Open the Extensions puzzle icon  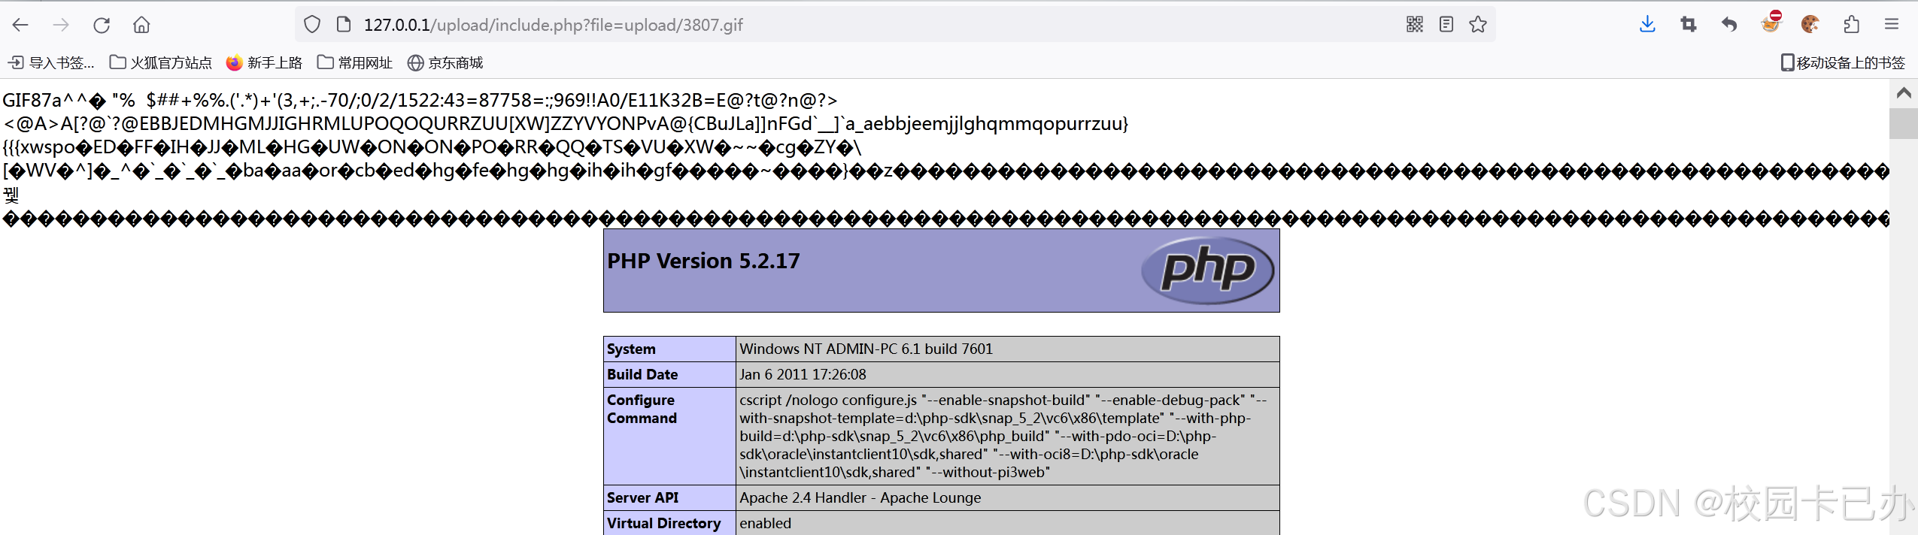point(1852,25)
